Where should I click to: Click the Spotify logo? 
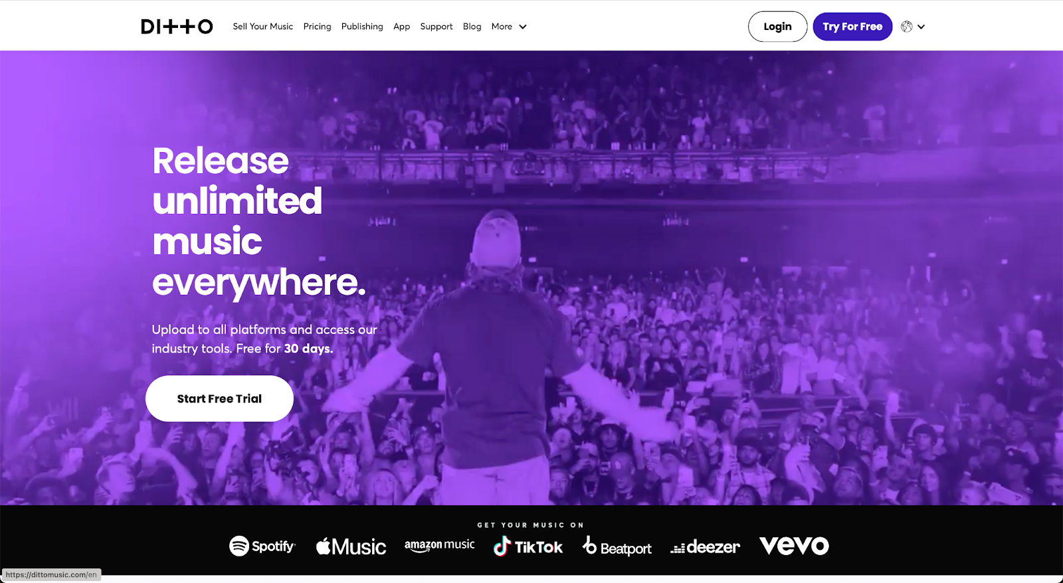coord(262,546)
